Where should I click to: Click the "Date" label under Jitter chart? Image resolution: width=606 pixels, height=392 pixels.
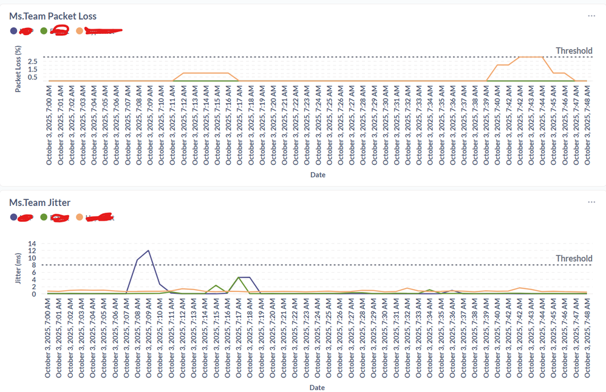(x=317, y=388)
